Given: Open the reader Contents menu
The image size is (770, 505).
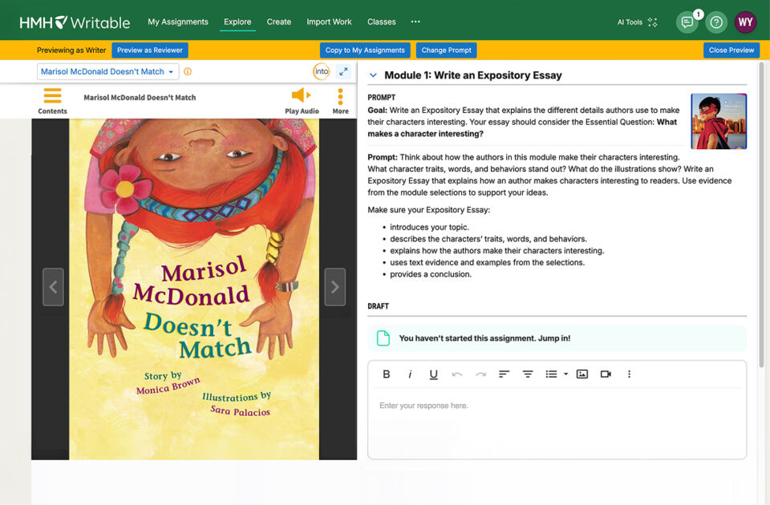Looking at the screenshot, I should pos(53,101).
